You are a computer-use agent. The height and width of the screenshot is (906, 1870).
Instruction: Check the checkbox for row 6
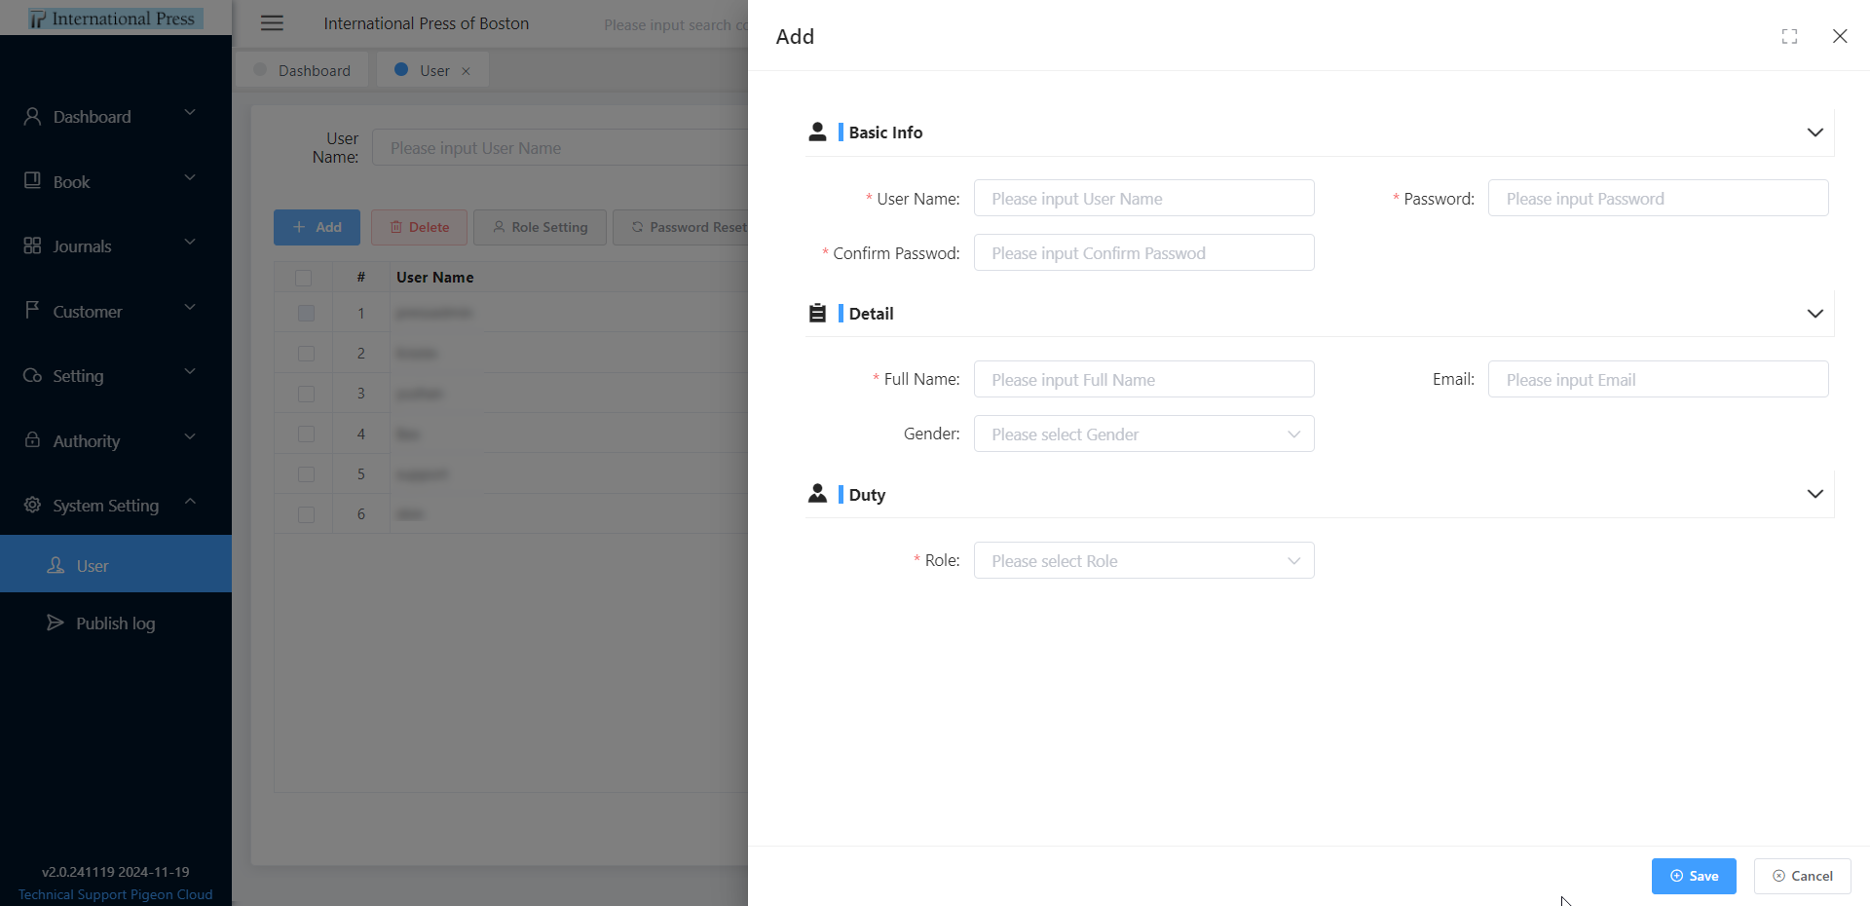click(306, 514)
